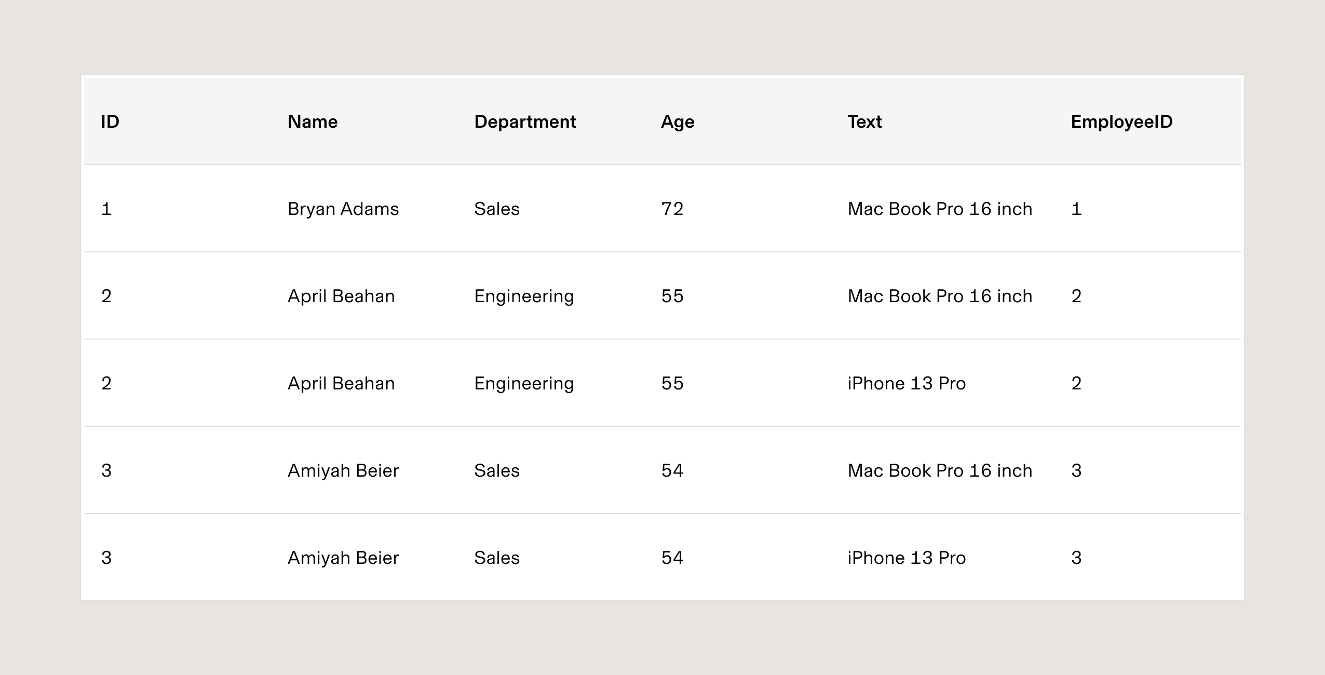The image size is (1325, 675).
Task: Click the Text column header
Action: [x=864, y=122]
